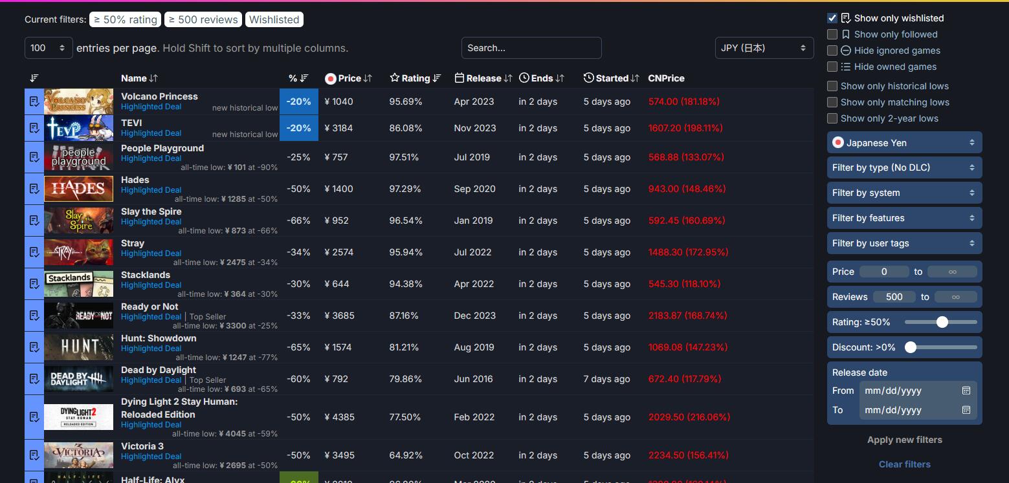Open calendar picker in To date field
Image resolution: width=1009 pixels, height=483 pixels.
click(x=966, y=410)
